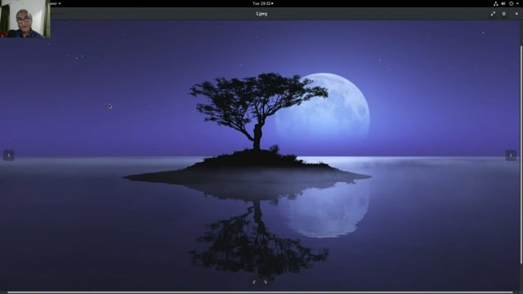This screenshot has height=294, width=523.
Task: Open the clock showing Tue 19:32
Action: 262,3
